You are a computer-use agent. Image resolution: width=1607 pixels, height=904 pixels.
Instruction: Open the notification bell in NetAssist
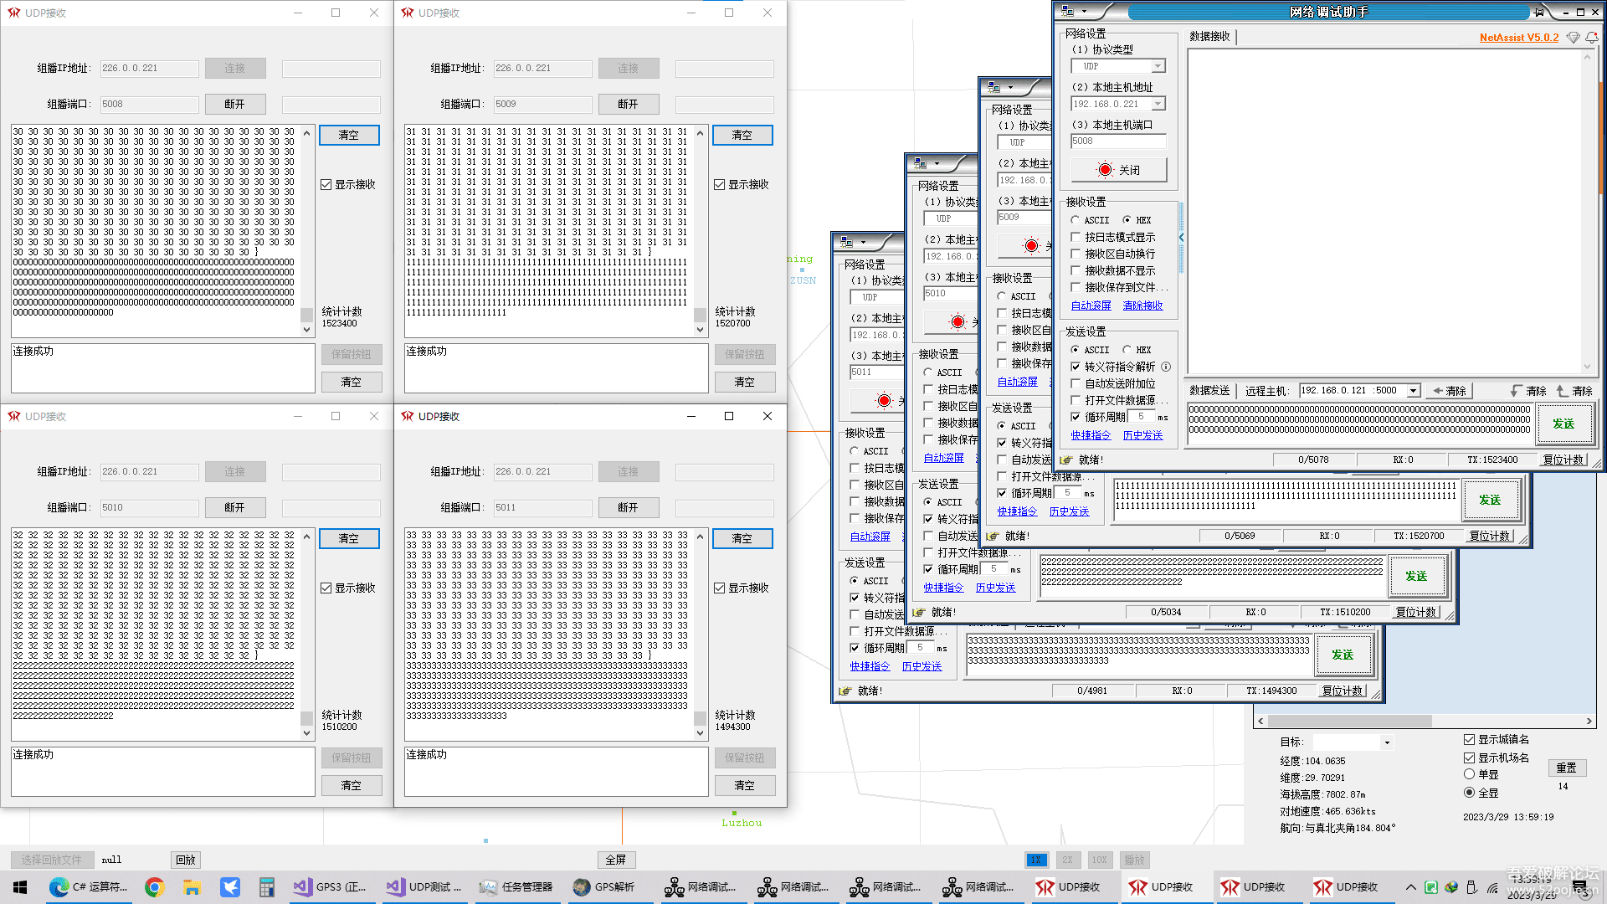click(1591, 38)
